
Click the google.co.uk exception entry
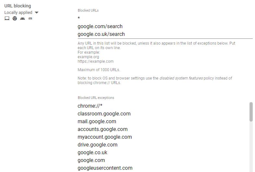click(92, 153)
